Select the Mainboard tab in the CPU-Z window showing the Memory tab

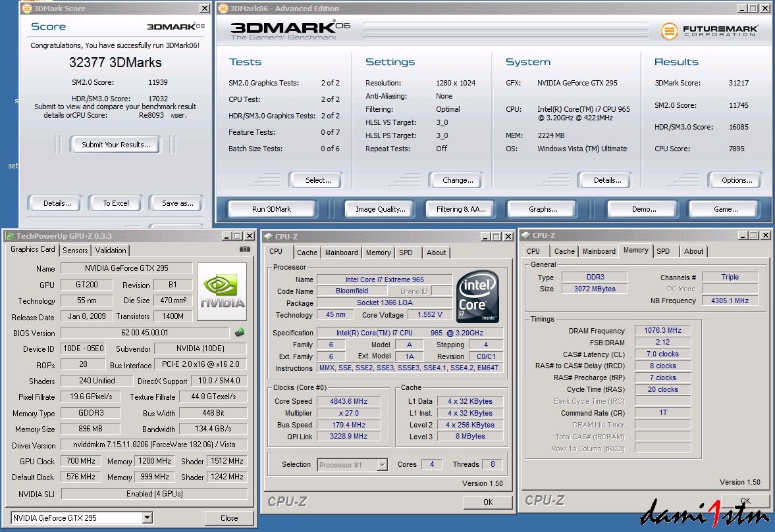[x=599, y=251]
